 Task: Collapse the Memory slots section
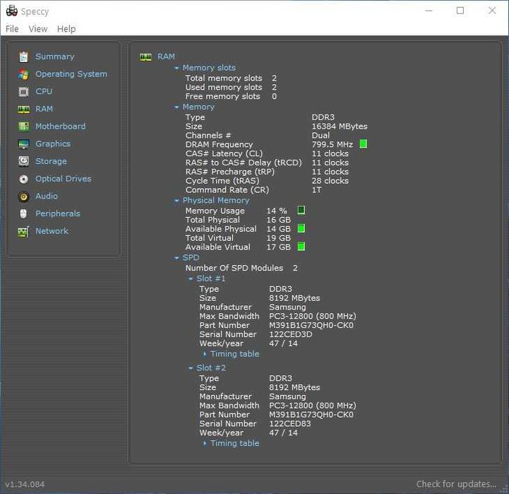click(x=176, y=69)
